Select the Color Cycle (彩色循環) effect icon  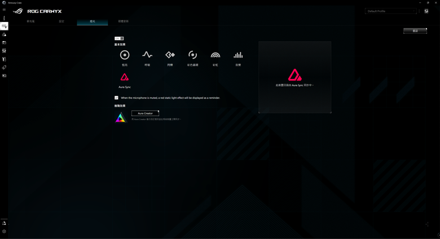tap(192, 55)
